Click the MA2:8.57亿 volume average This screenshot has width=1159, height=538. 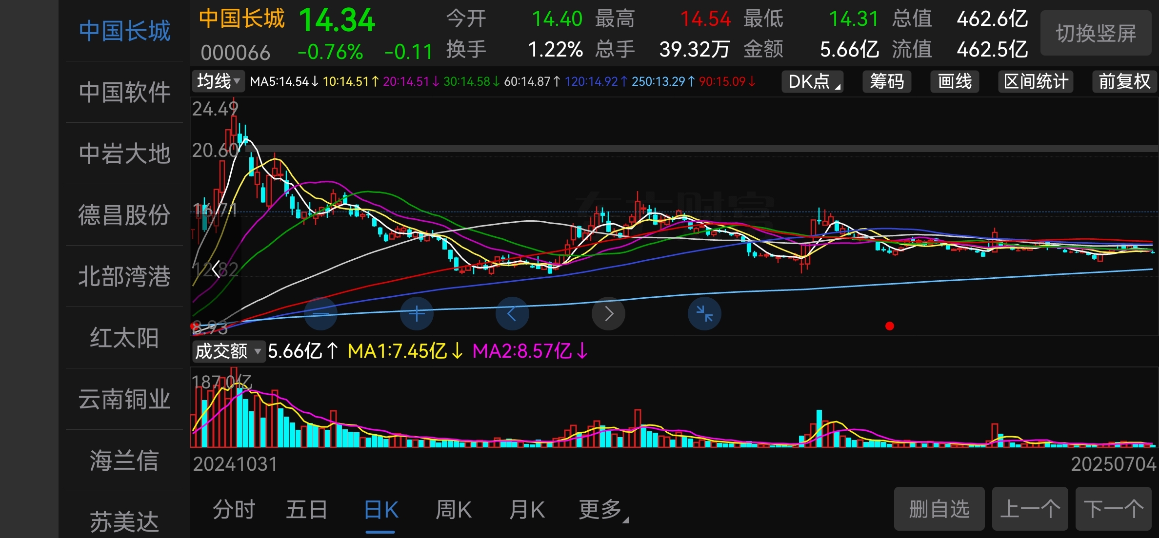[x=530, y=351]
